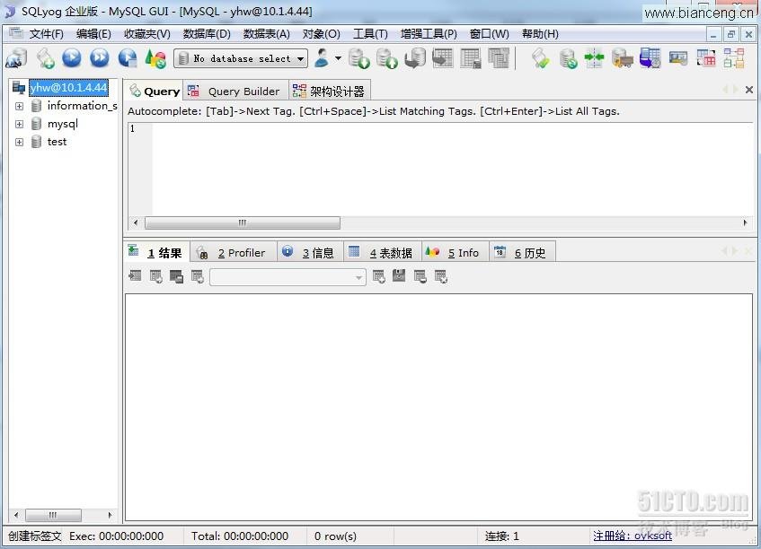761x549 pixels.
Task: Click the query editor horizontal scrollbar thumb
Action: 243,222
